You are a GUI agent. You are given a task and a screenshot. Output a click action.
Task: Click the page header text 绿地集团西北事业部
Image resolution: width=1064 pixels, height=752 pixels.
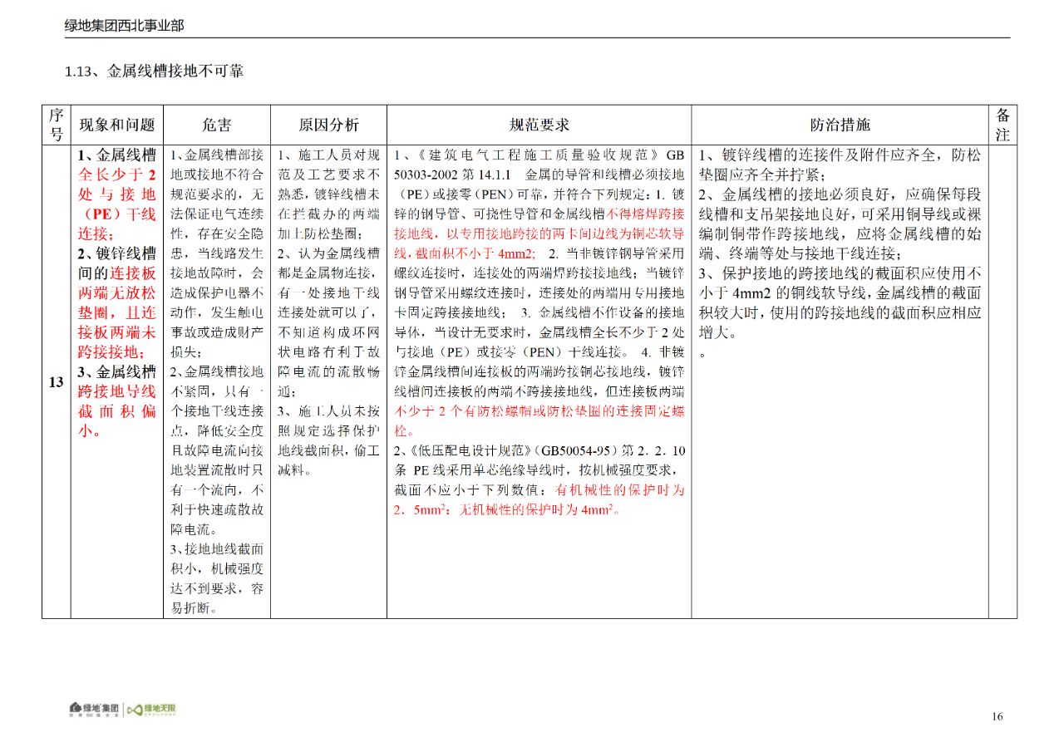point(124,26)
